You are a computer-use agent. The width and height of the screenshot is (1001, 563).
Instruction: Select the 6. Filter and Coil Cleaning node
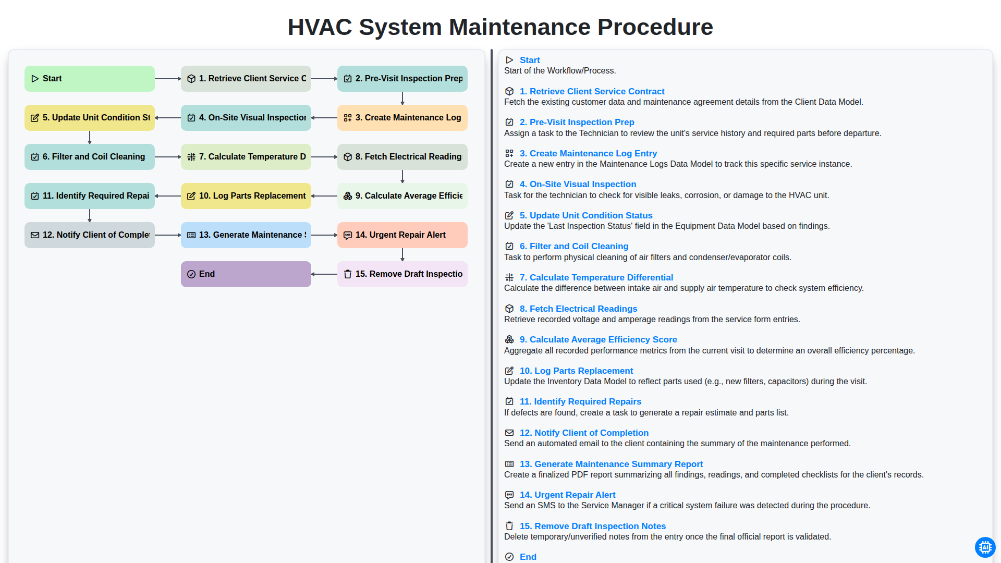pyautogui.click(x=90, y=157)
